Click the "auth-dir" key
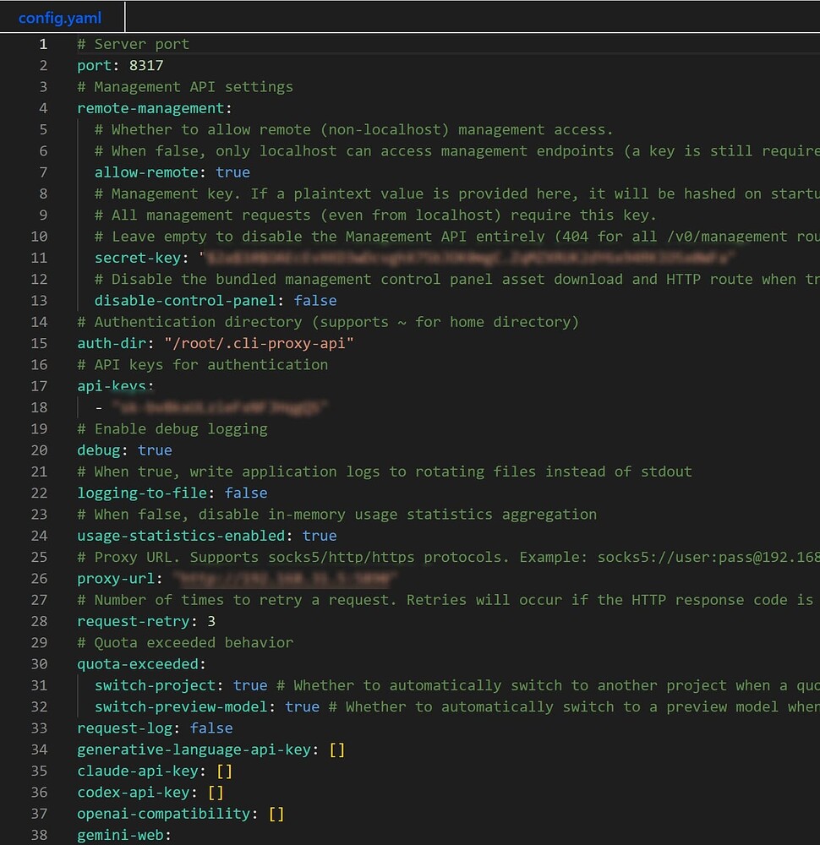 click(x=112, y=343)
